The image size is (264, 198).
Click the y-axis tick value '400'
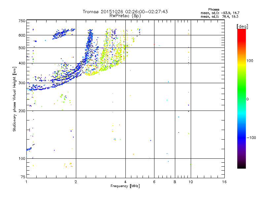(22, 63)
